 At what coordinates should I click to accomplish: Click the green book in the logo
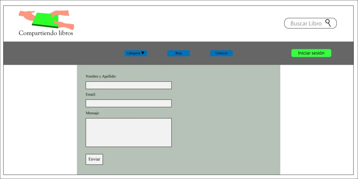pos(45,20)
